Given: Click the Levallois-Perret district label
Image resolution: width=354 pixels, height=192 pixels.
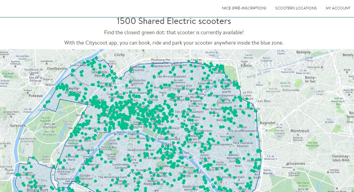Looking at the screenshot, I should (100, 74).
